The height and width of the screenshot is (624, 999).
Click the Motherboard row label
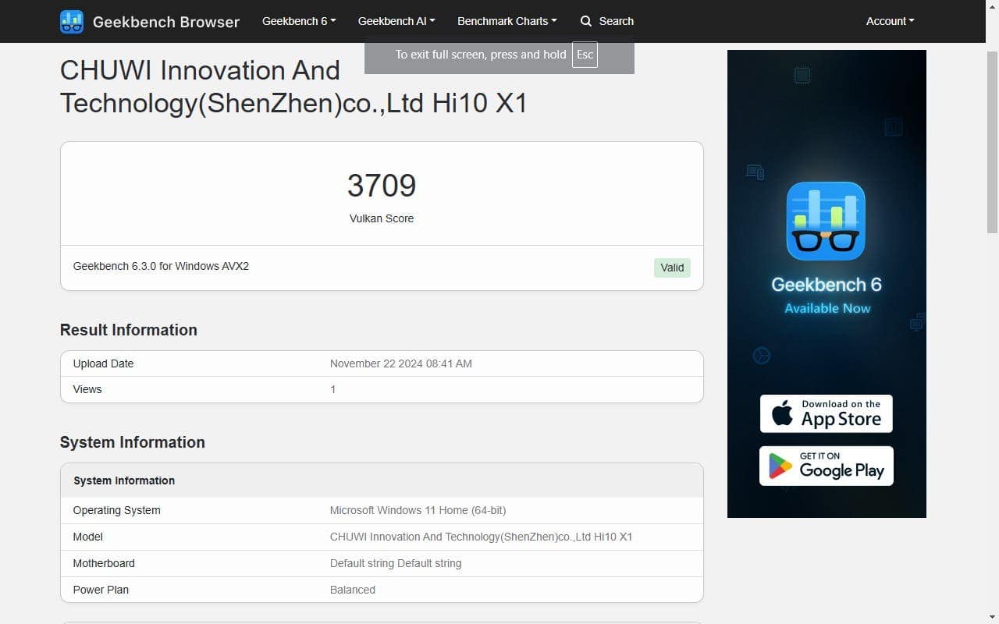point(104,563)
